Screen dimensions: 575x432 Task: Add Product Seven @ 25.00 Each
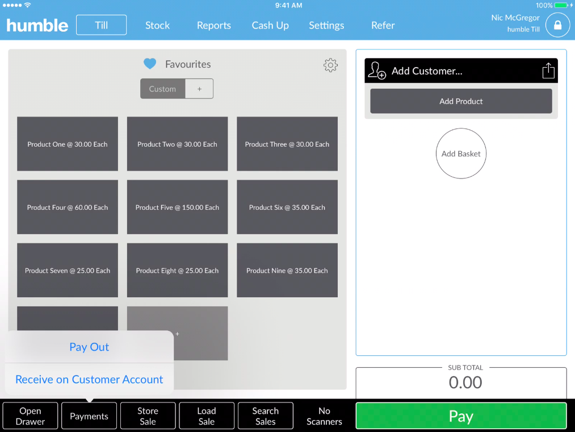(68, 271)
